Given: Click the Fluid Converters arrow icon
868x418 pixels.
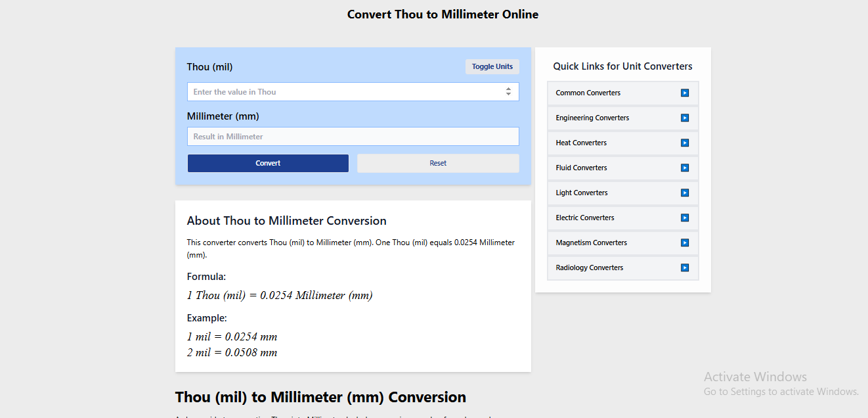Looking at the screenshot, I should click(x=685, y=168).
